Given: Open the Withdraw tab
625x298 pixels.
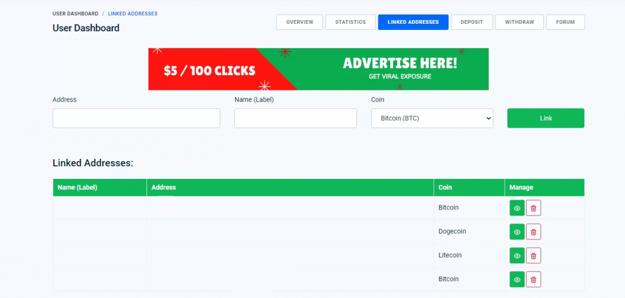Looking at the screenshot, I should tap(519, 23).
